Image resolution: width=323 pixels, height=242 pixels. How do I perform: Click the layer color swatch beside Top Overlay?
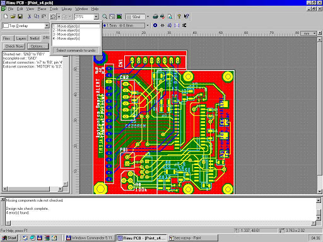[6, 26]
